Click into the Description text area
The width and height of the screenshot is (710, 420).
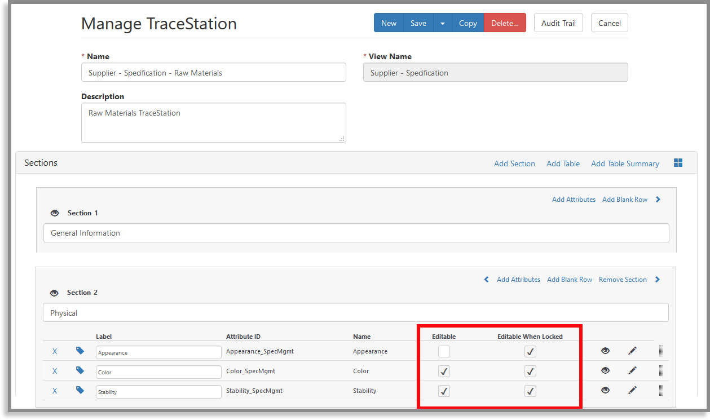coord(214,122)
